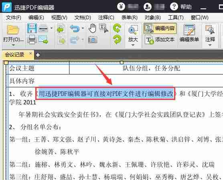This screenshot has width=223, height=180.
Task: Click the Zoom In magnifier icon
Action: click(133, 30)
